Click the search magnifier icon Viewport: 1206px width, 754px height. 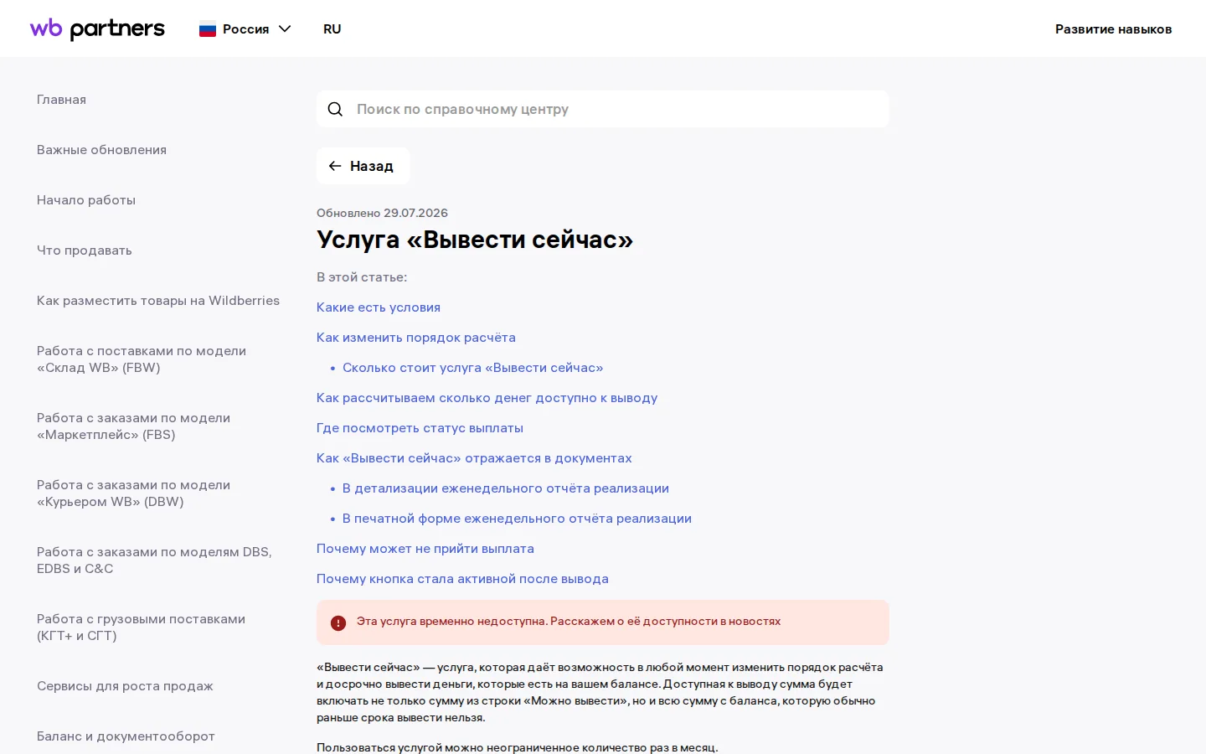click(335, 109)
